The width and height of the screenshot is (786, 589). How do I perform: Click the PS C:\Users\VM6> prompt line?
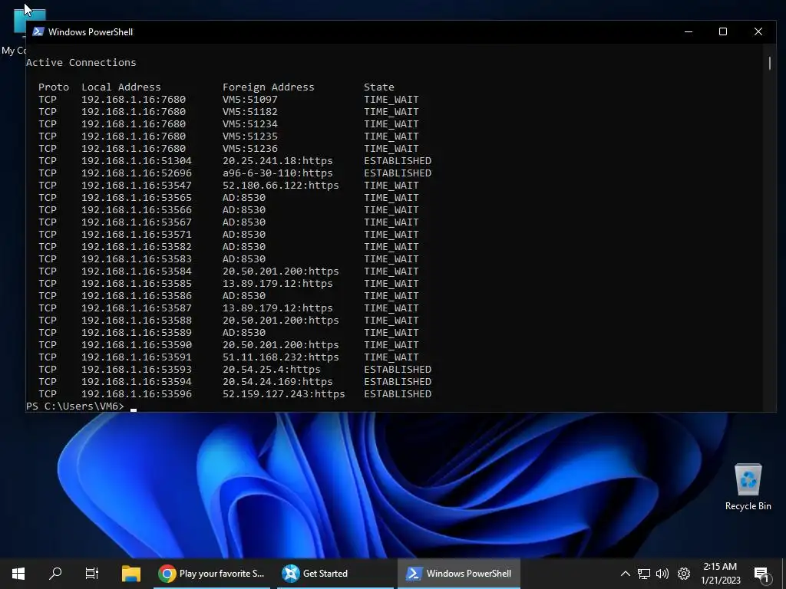pyautogui.click(x=75, y=406)
